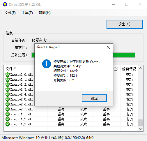
Task: Click the shield icon for xinput1_1.dll
Action: coord(8,114)
